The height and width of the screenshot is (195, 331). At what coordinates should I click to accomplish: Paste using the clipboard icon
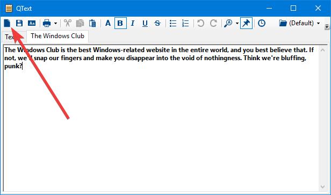coord(92,23)
